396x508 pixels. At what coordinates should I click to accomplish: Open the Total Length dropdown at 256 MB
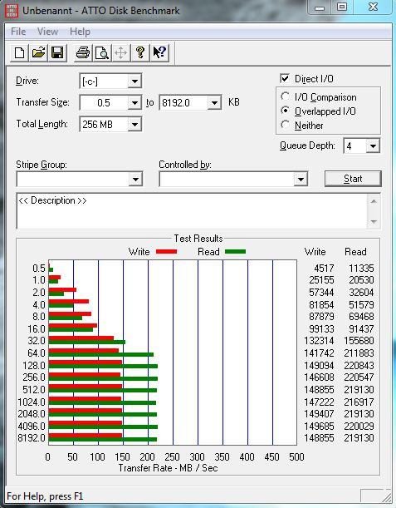coord(110,125)
